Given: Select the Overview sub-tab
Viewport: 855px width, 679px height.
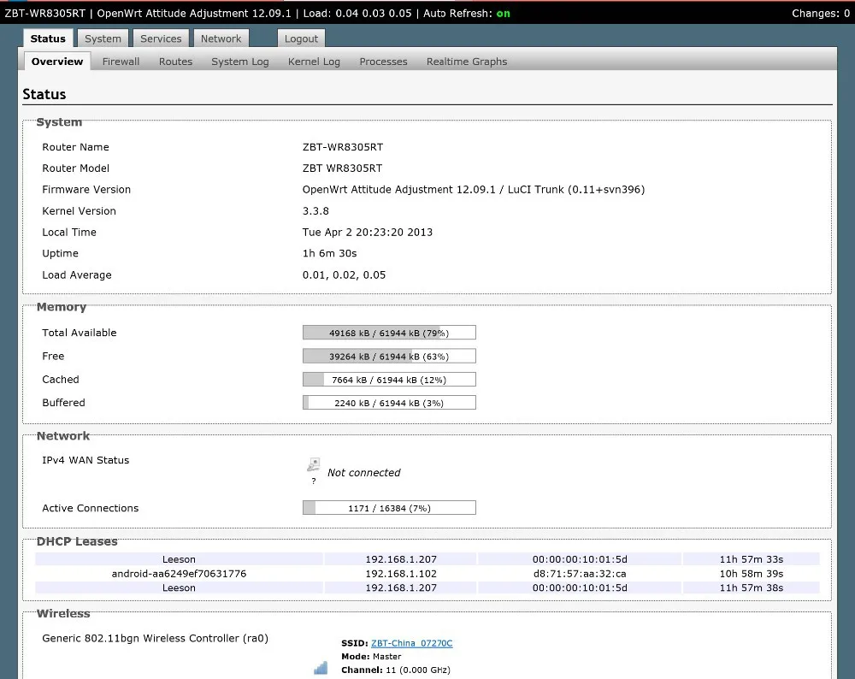Looking at the screenshot, I should click(x=57, y=62).
